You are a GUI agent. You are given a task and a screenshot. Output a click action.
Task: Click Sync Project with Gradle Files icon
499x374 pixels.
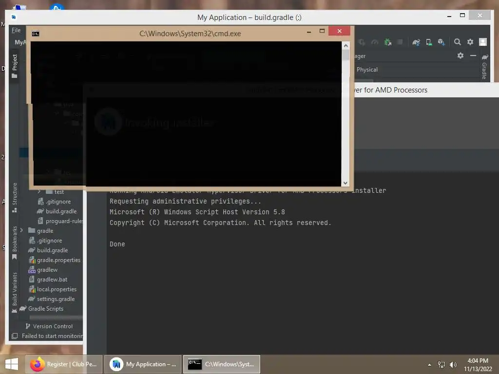[x=416, y=42]
